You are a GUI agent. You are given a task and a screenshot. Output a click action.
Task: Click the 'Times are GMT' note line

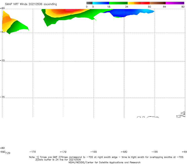[x=106, y=157]
